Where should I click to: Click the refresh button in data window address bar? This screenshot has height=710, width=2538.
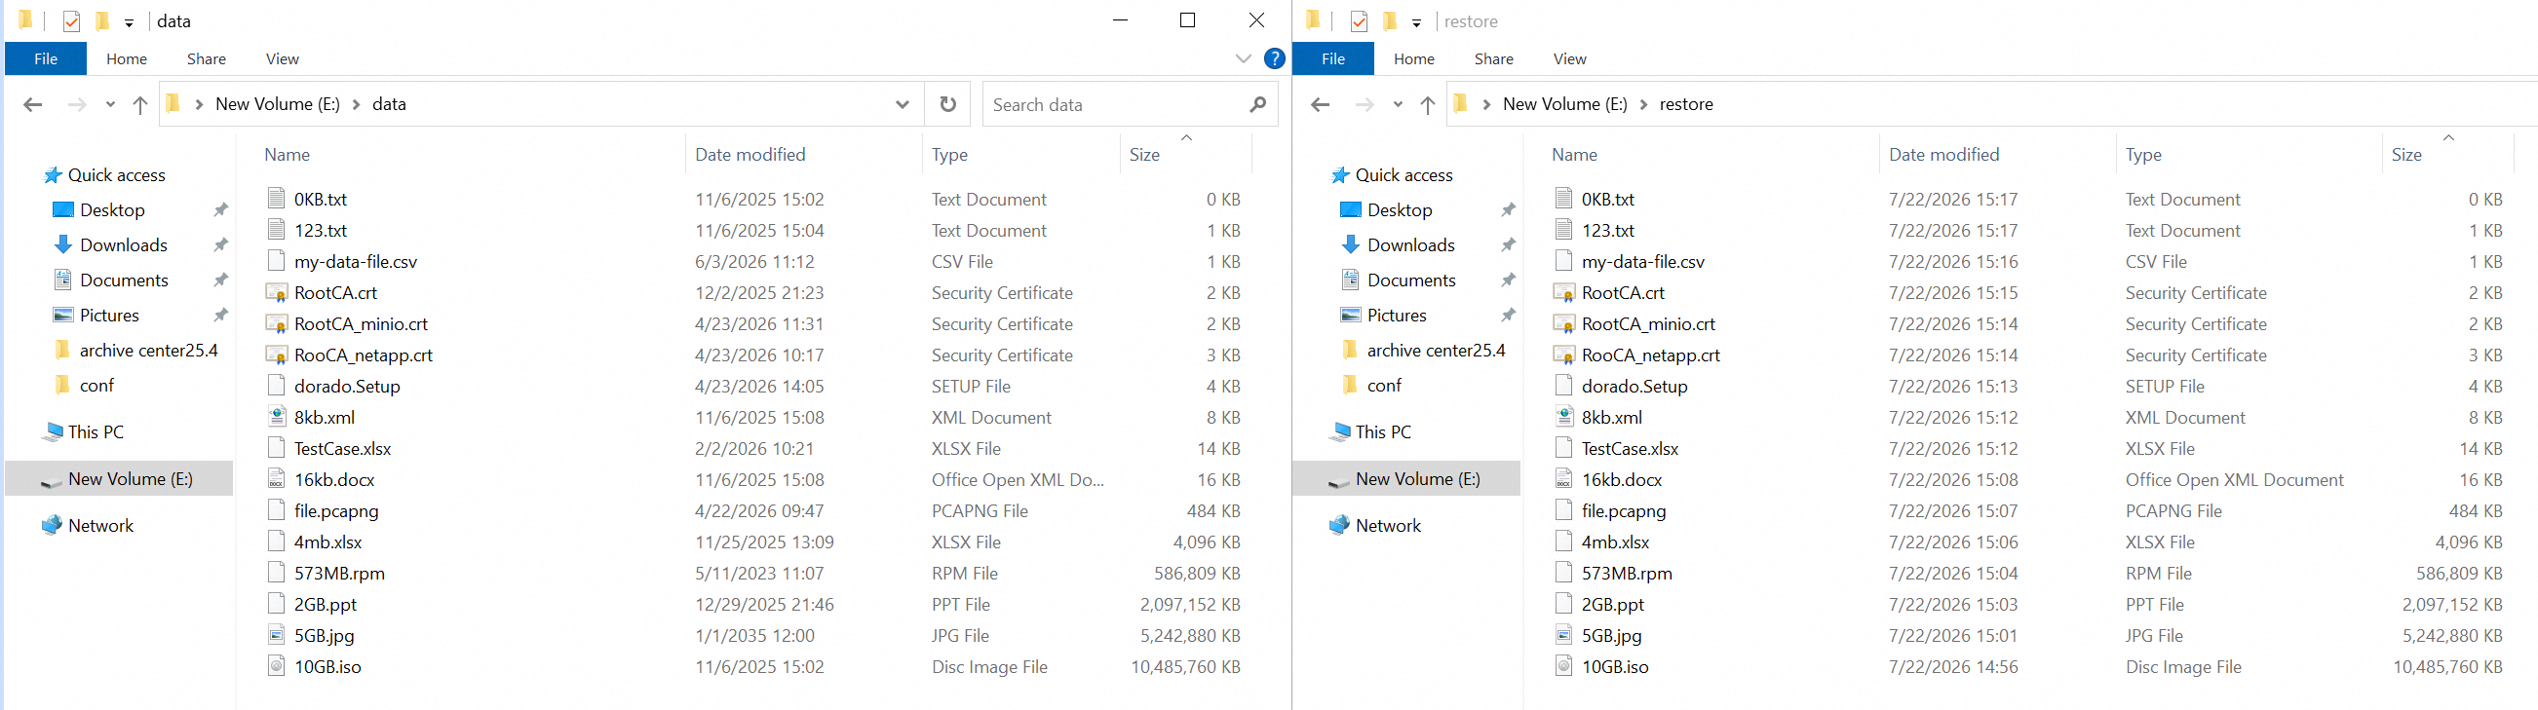point(947,104)
